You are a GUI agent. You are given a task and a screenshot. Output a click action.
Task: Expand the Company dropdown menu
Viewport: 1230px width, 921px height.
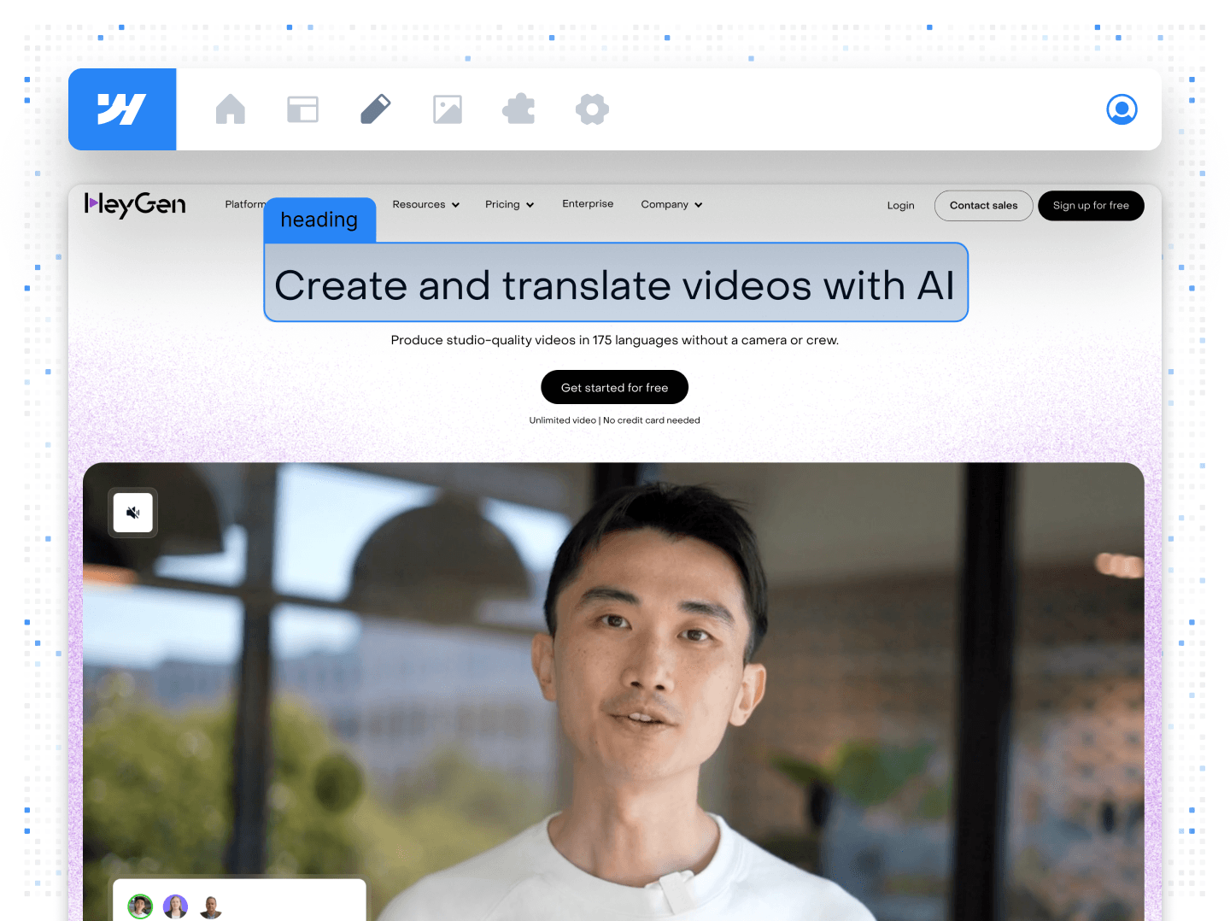click(671, 205)
